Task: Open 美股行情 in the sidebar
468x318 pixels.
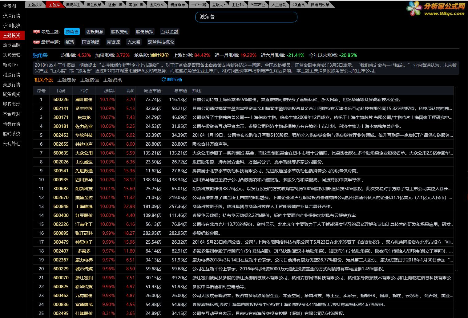Action: pos(12,84)
